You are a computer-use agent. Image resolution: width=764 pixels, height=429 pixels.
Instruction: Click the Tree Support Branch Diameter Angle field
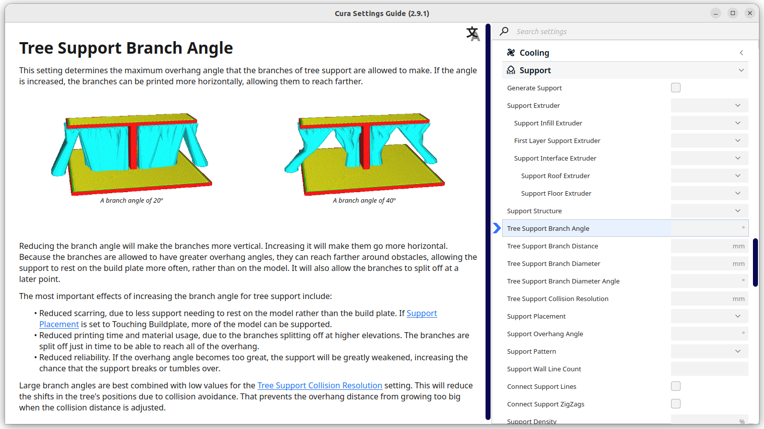[709, 281]
